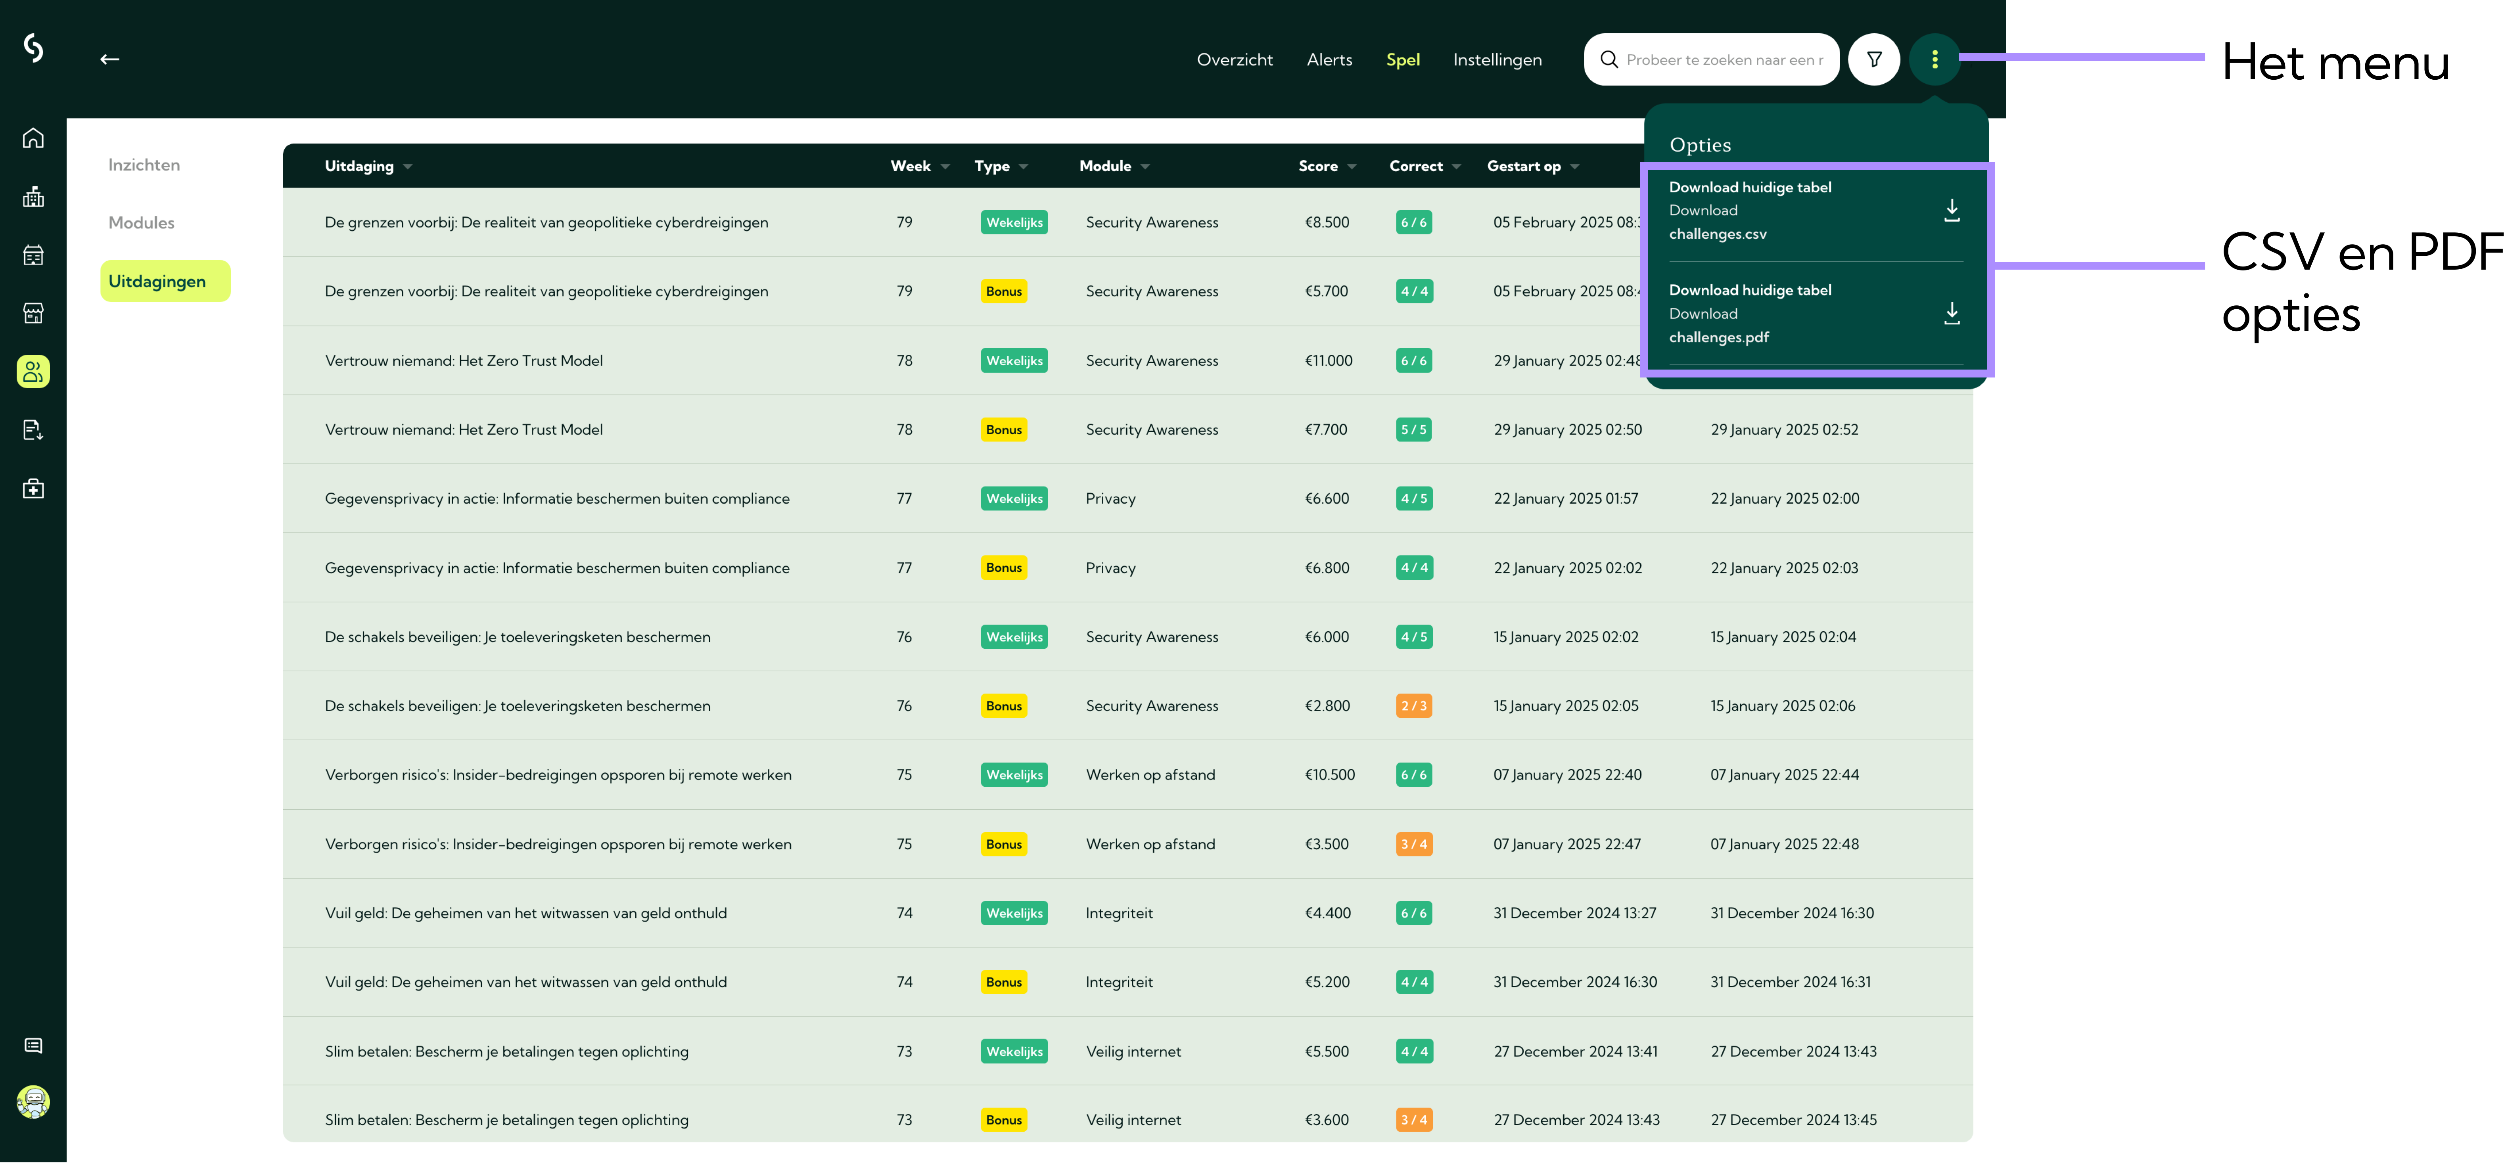Open the chat messages sidebar icon
2504x1163 pixels.
[x=33, y=1046]
